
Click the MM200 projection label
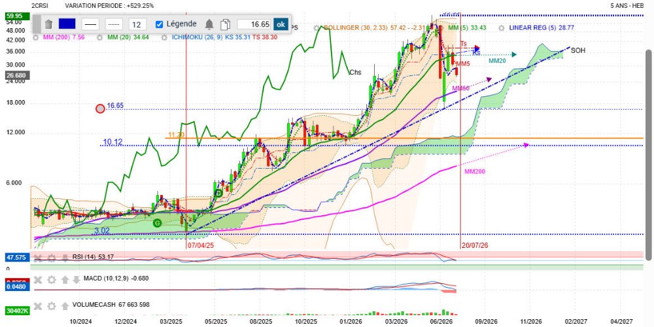(x=475, y=171)
